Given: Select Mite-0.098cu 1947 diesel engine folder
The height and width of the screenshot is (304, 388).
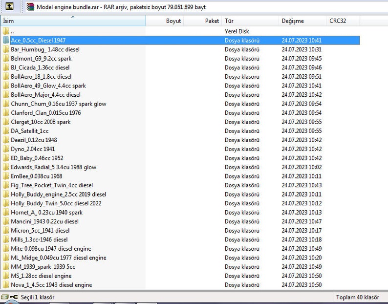Looking at the screenshot, I should 51,249.
